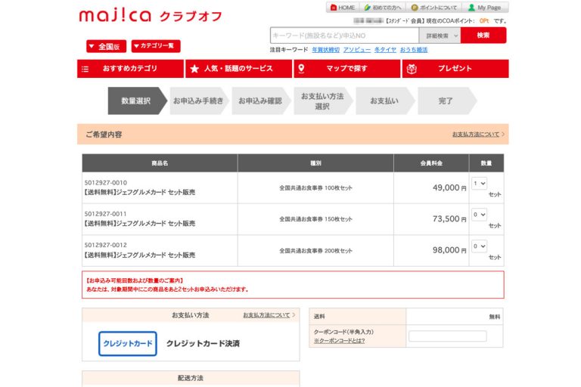The width and height of the screenshot is (581, 387).
Task: Click the list icon on おすすめカテゴリ
Action: (x=85, y=69)
